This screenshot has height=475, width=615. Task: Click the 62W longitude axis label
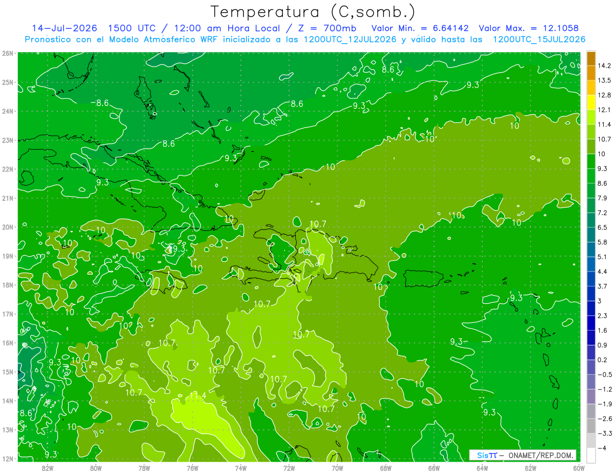click(x=530, y=468)
